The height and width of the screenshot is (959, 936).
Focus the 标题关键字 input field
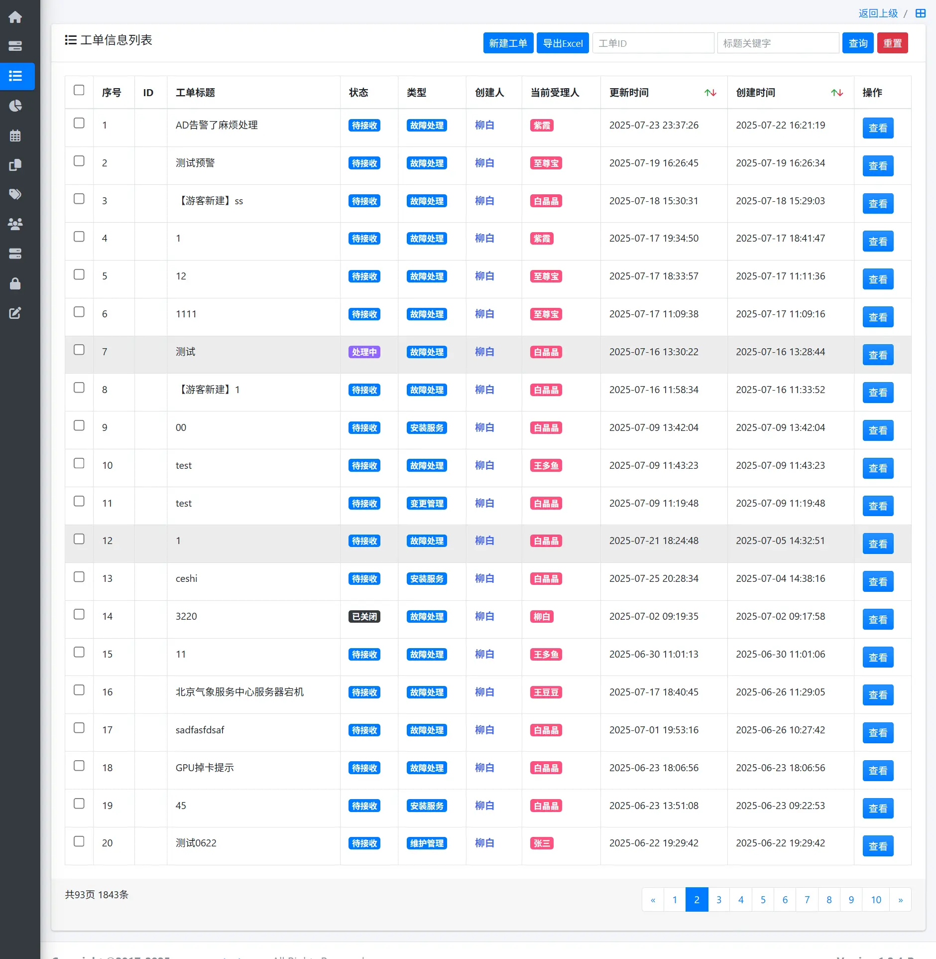click(x=778, y=43)
